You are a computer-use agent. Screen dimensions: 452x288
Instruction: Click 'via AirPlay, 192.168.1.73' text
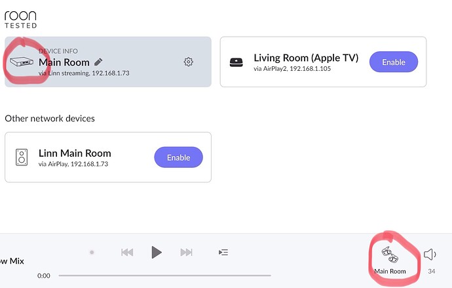tap(73, 164)
